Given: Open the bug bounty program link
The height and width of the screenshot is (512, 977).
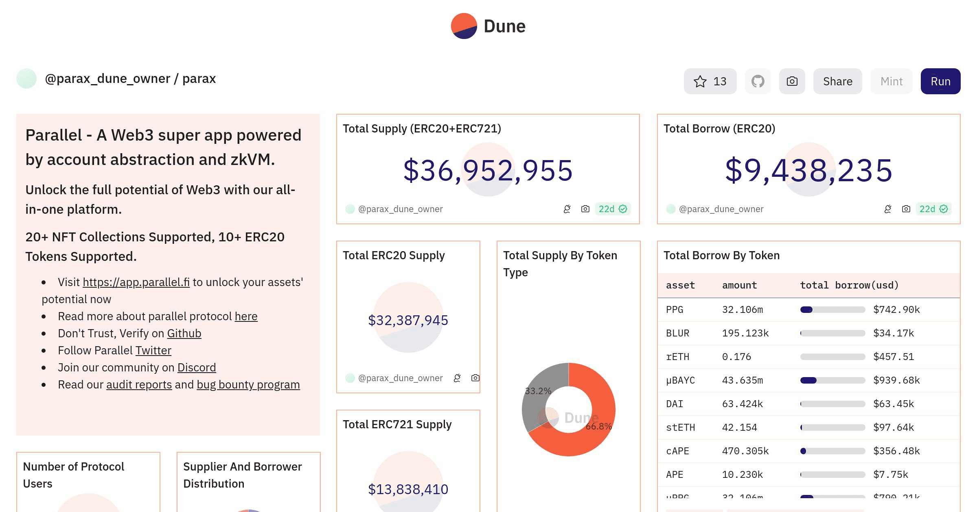Looking at the screenshot, I should [248, 384].
